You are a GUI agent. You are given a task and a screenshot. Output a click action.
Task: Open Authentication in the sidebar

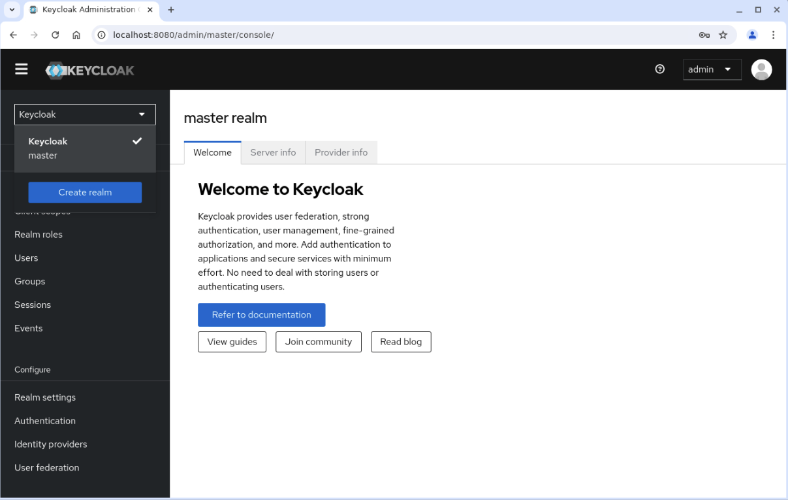(45, 421)
